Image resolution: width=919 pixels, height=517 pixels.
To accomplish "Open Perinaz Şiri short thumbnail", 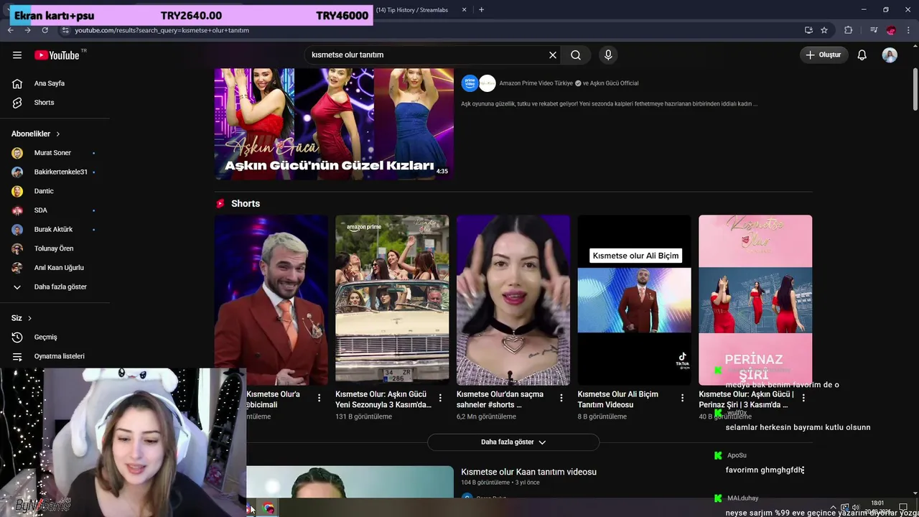I will click(755, 300).
